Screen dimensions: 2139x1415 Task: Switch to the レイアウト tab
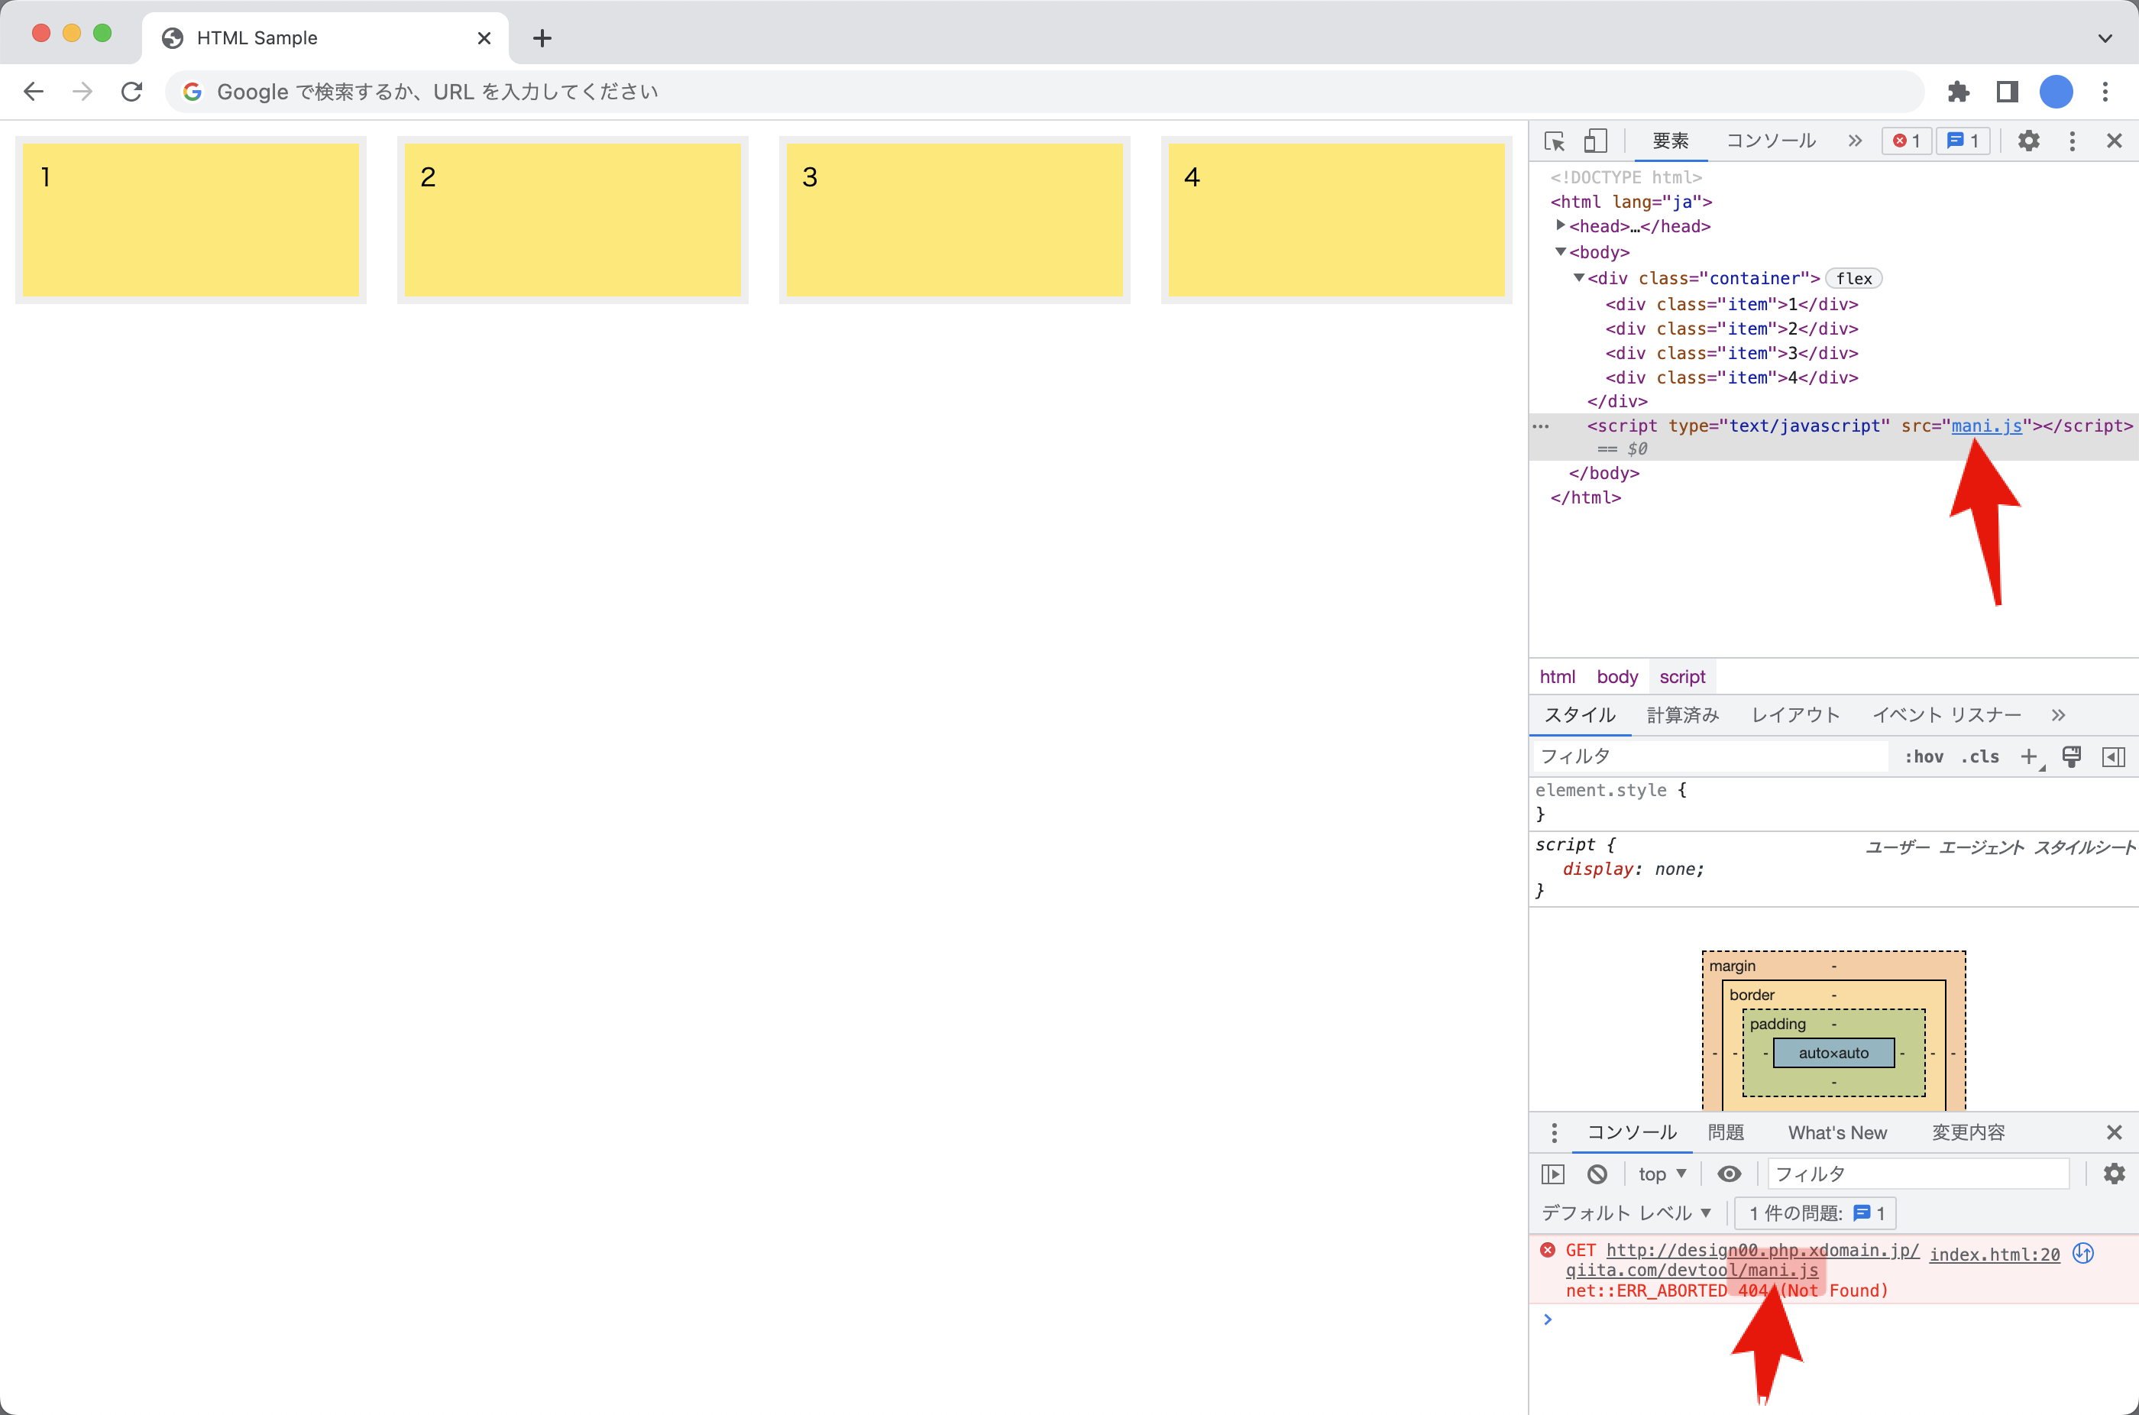pos(1795,714)
